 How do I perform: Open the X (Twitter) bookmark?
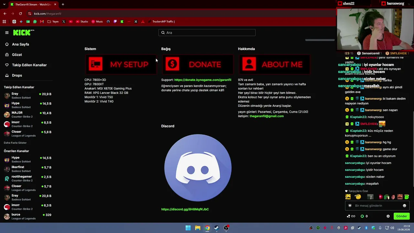point(64,22)
